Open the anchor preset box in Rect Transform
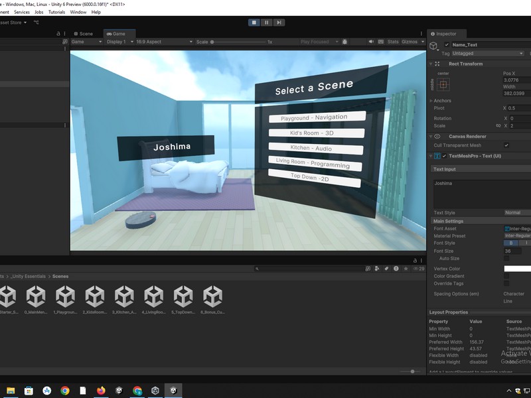The image size is (531, 398). coord(443,85)
